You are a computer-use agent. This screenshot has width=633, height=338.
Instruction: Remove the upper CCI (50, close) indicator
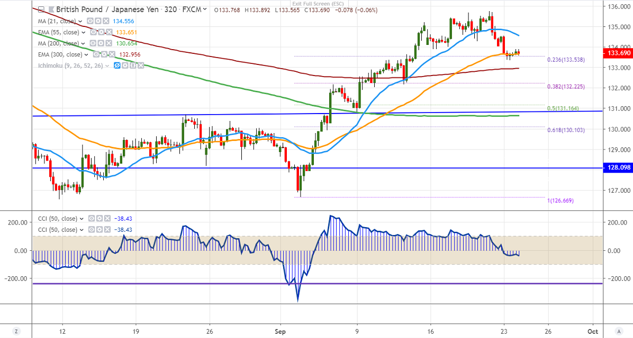point(107,219)
